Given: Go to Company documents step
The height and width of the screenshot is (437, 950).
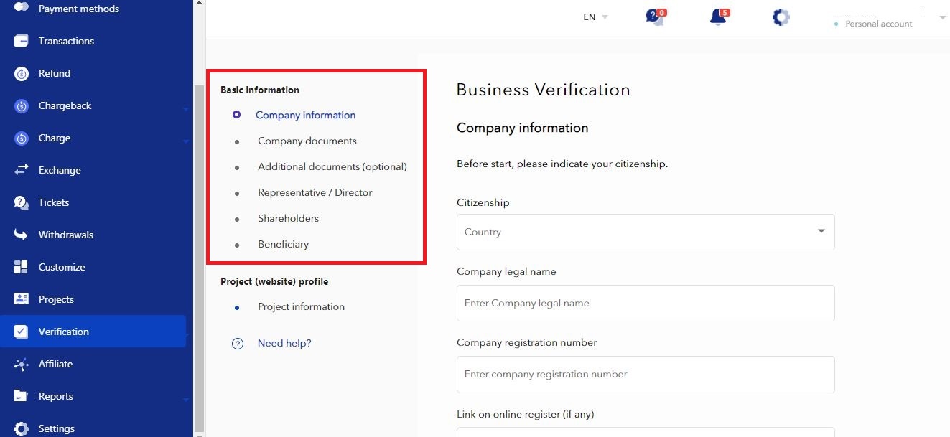Looking at the screenshot, I should 307,141.
